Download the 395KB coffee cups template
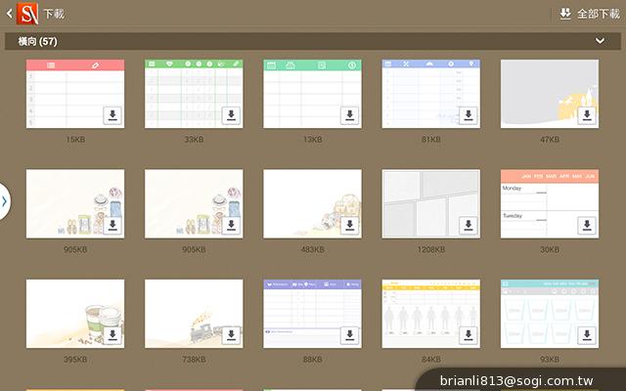Screen dimensions: 626x391 tap(112, 335)
